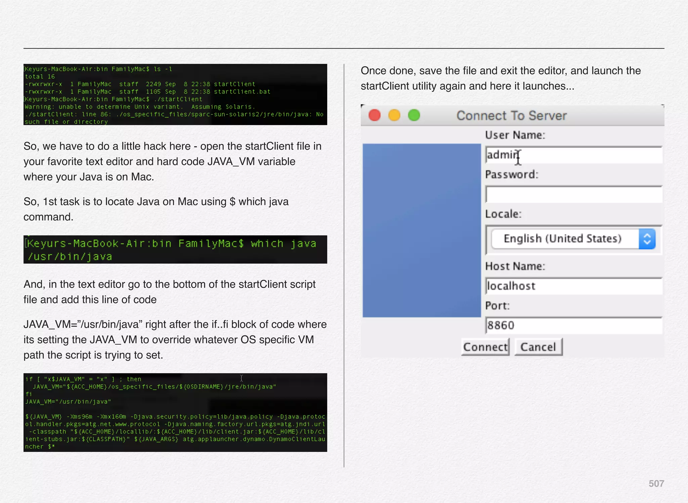Click the Connect button

coord(485,347)
